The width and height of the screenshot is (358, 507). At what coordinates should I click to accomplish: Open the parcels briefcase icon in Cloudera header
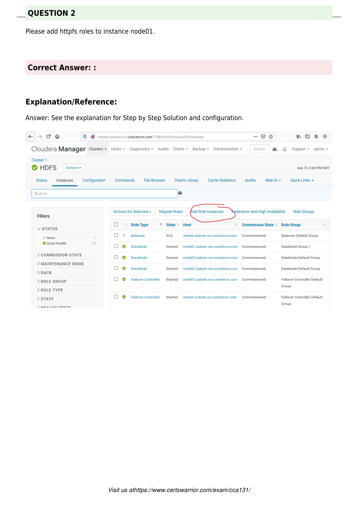[x=275, y=149]
